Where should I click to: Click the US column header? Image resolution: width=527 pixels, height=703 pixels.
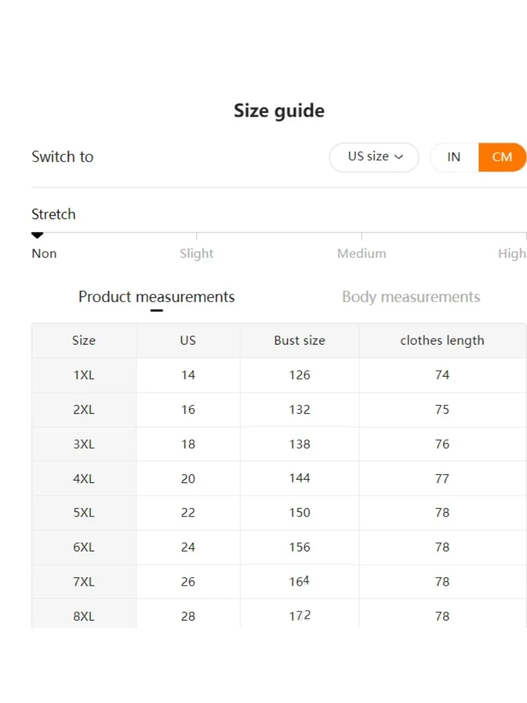tap(188, 340)
